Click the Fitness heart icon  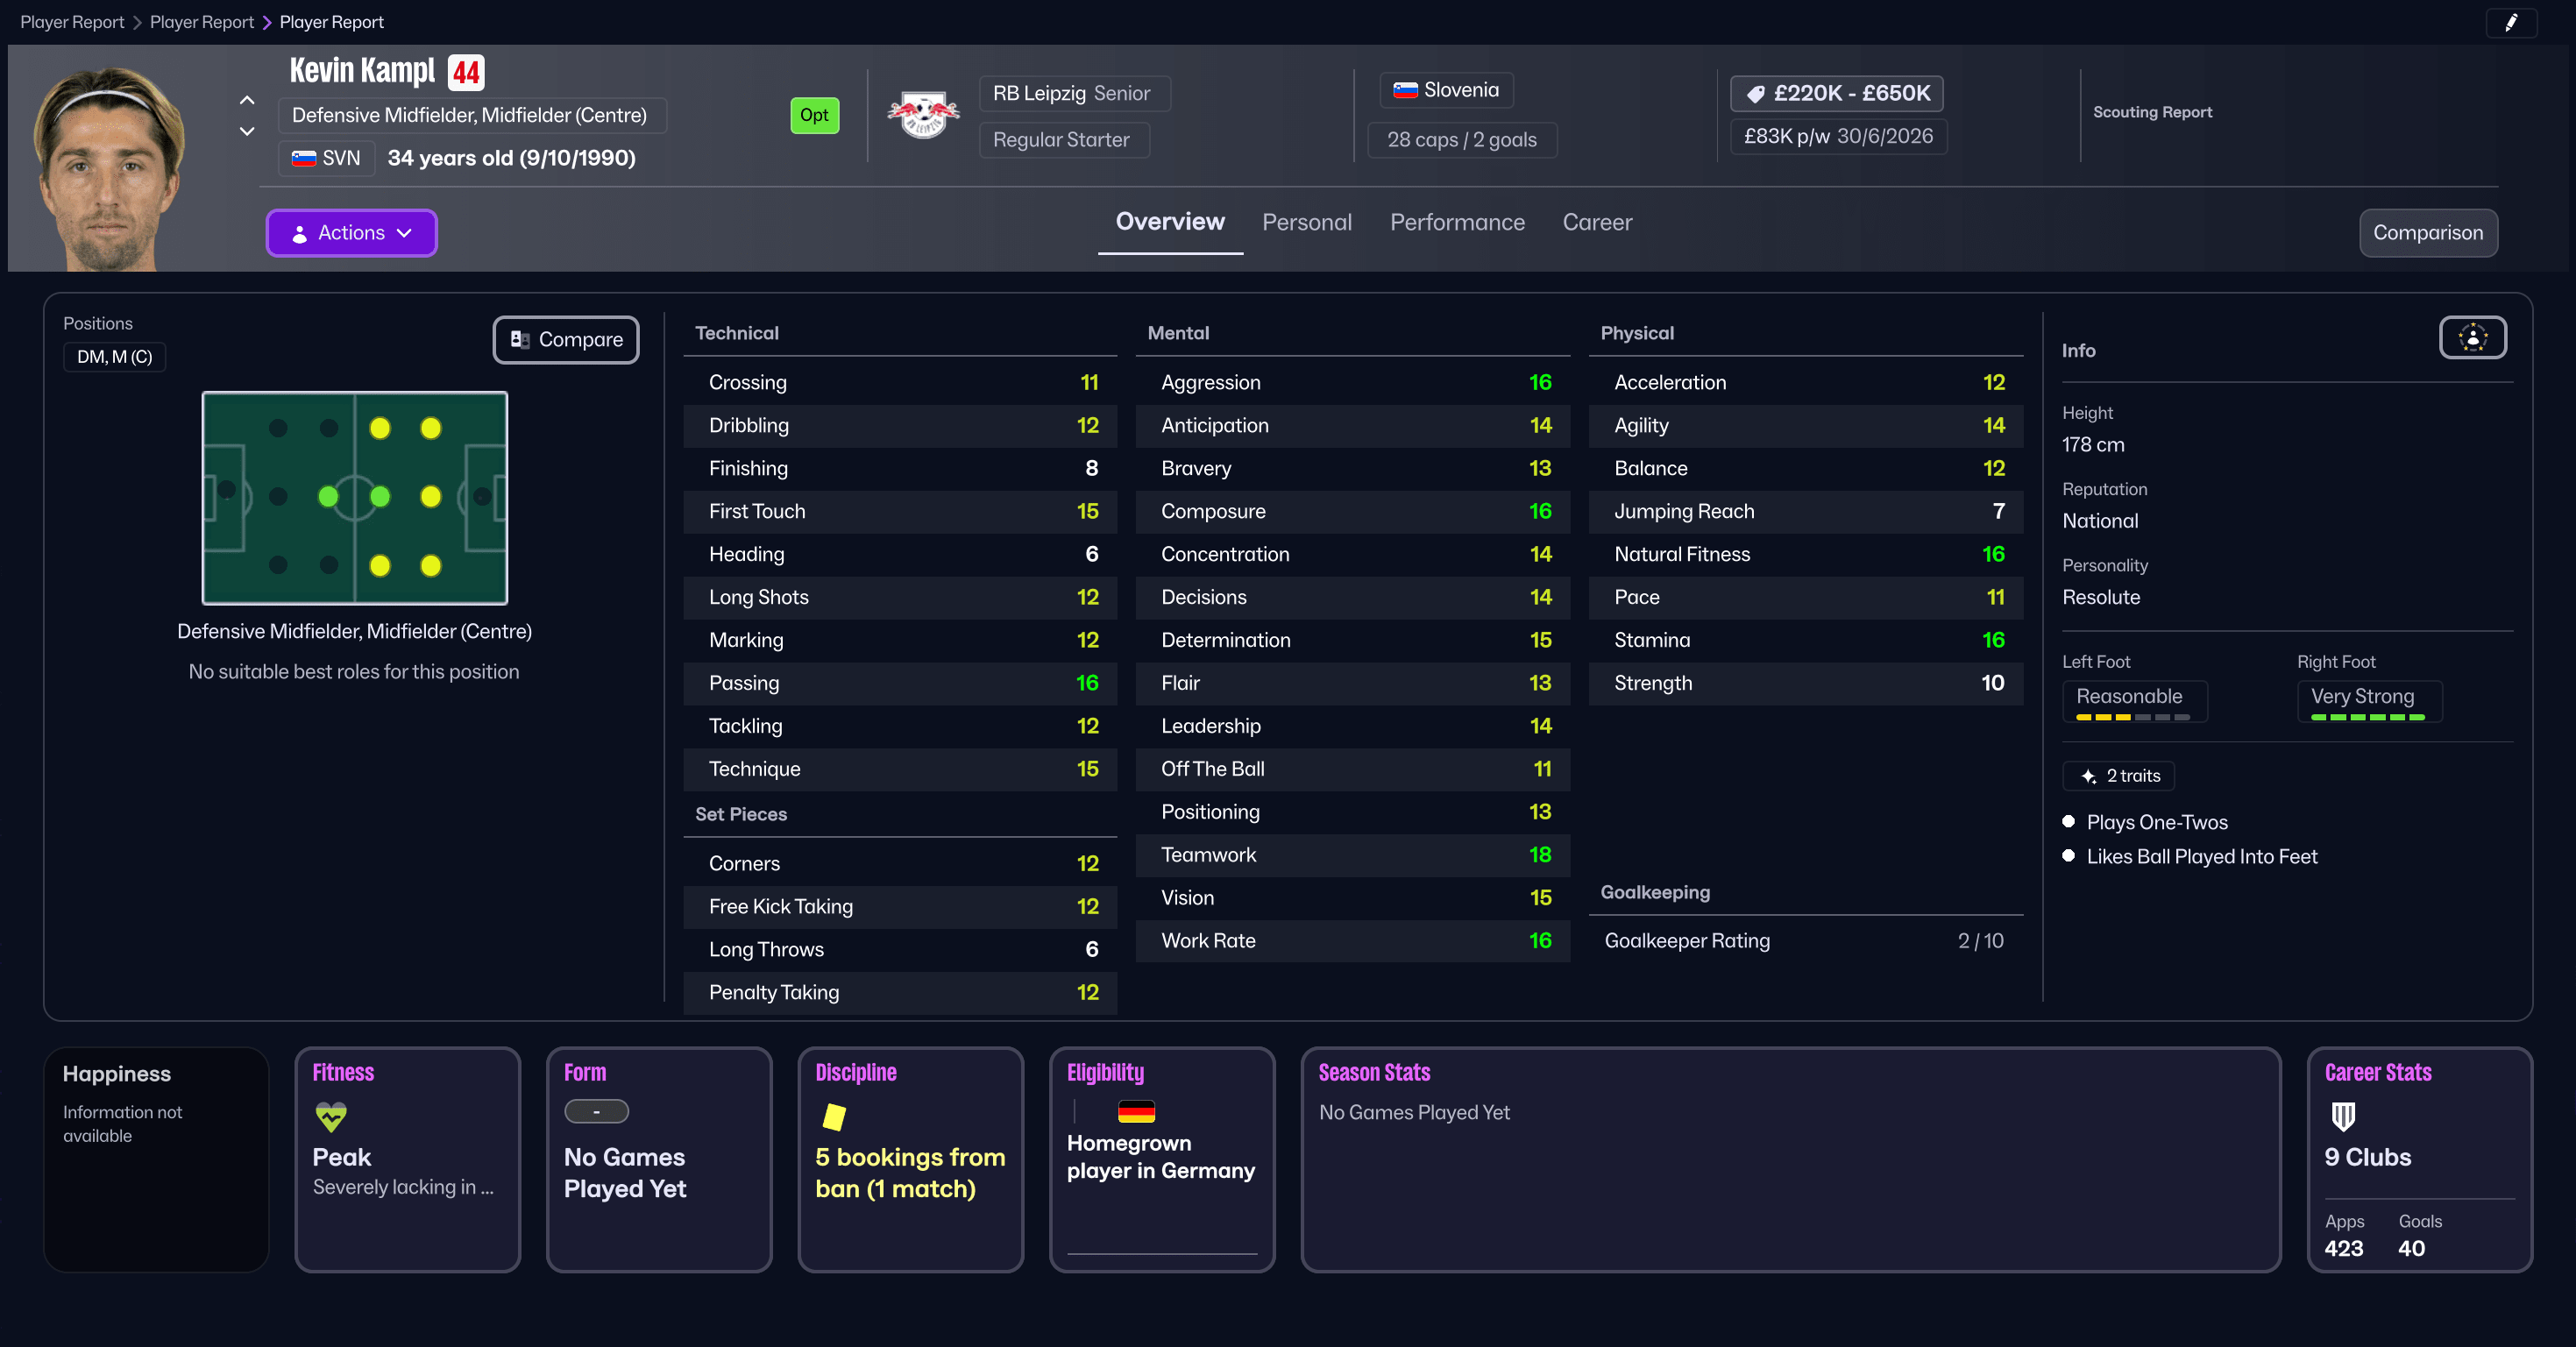[330, 1116]
